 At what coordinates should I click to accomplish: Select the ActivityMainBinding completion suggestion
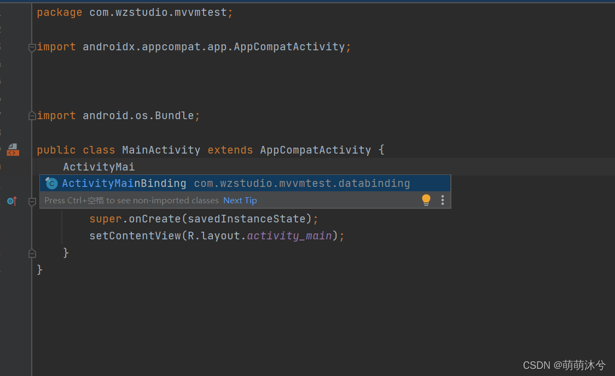tap(124, 184)
